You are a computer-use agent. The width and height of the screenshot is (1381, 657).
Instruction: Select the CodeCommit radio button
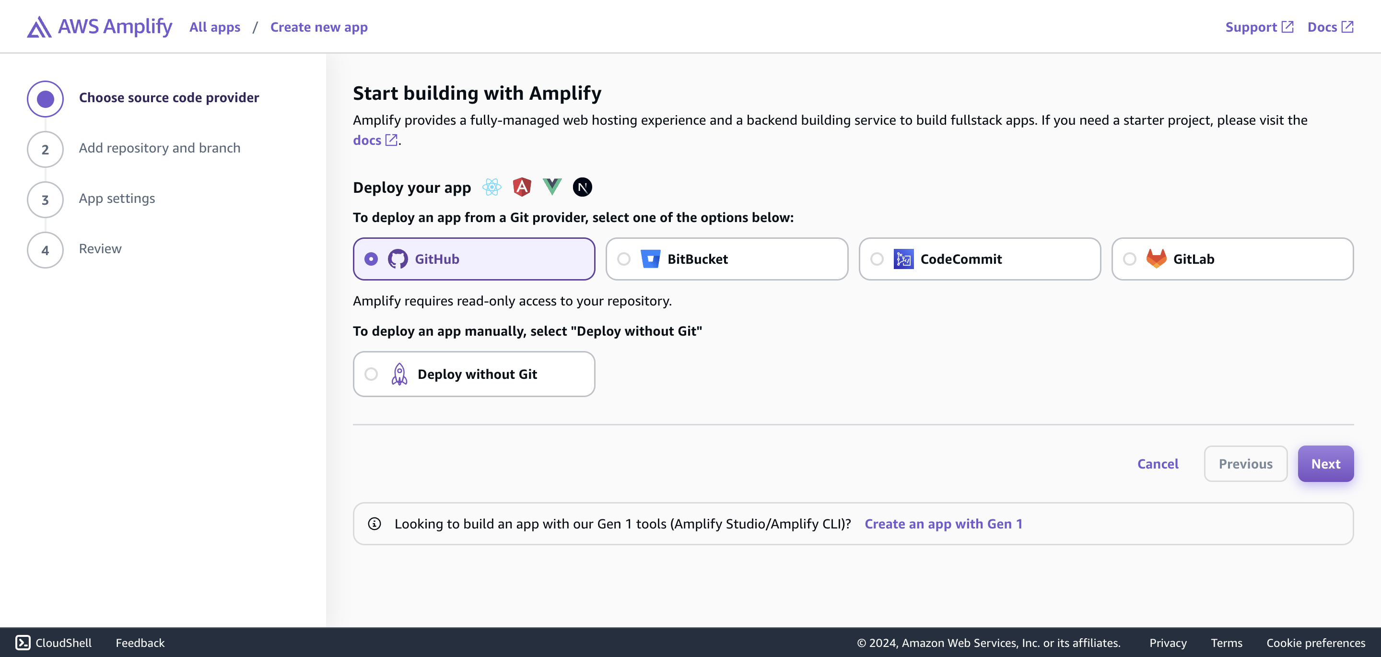click(x=877, y=259)
